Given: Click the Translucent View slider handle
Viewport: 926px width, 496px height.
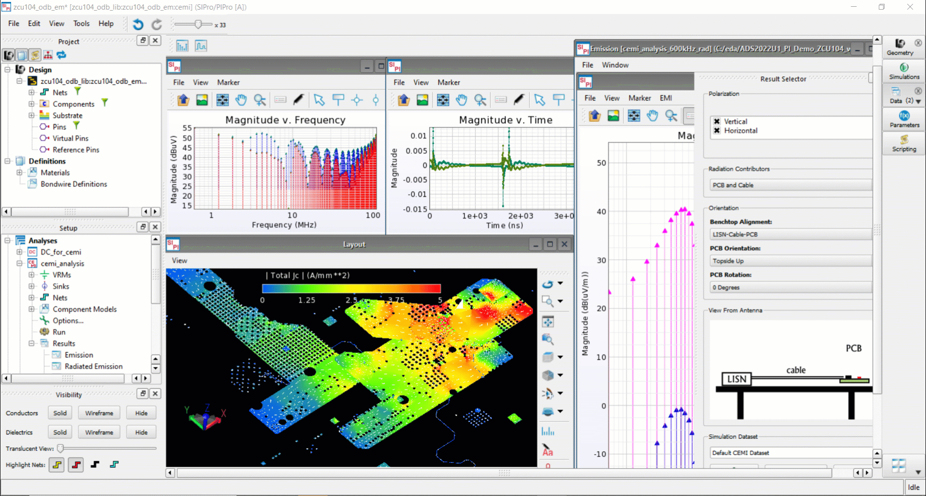Looking at the screenshot, I should (60, 448).
